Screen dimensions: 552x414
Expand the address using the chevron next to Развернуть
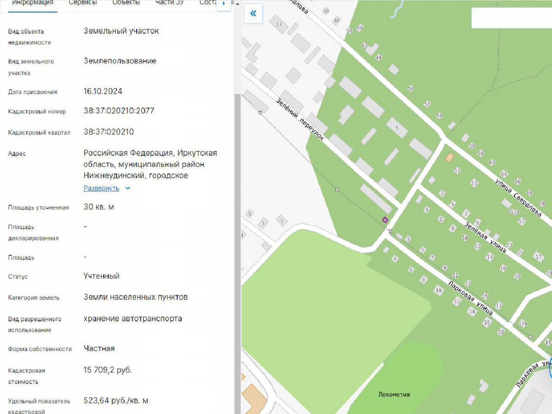coord(128,188)
